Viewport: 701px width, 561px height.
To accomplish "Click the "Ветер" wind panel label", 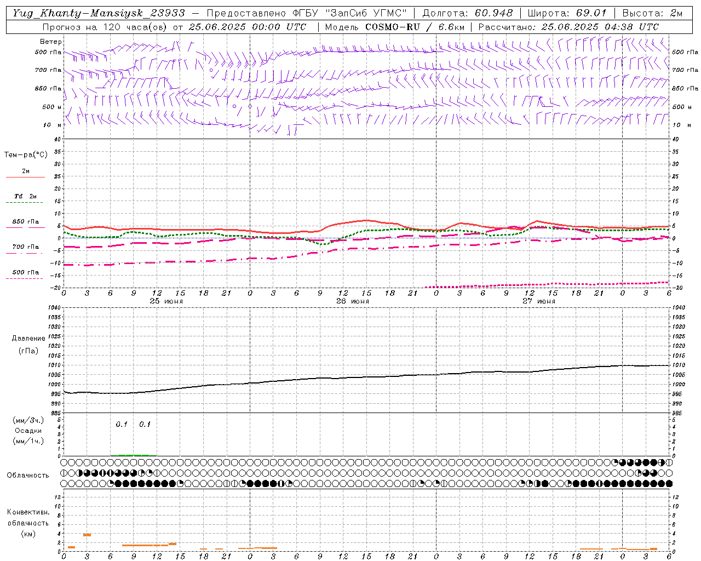I will point(51,42).
